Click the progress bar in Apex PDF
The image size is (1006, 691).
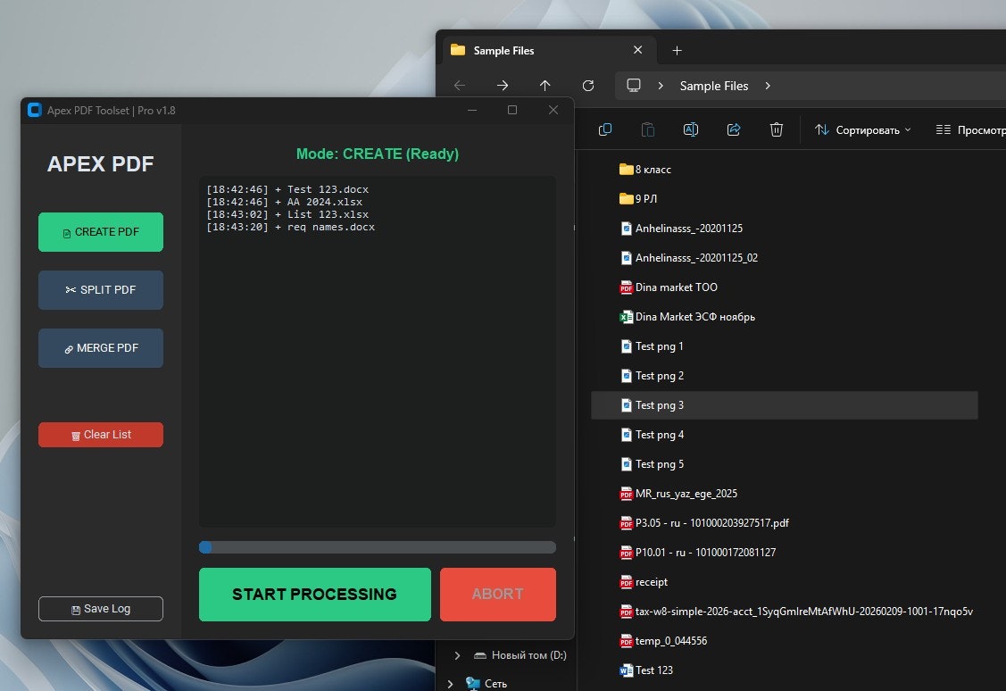pyautogui.click(x=378, y=547)
